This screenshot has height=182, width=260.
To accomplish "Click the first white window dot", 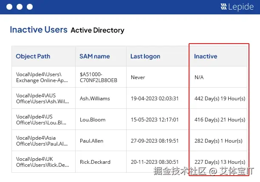I will 9,7.
